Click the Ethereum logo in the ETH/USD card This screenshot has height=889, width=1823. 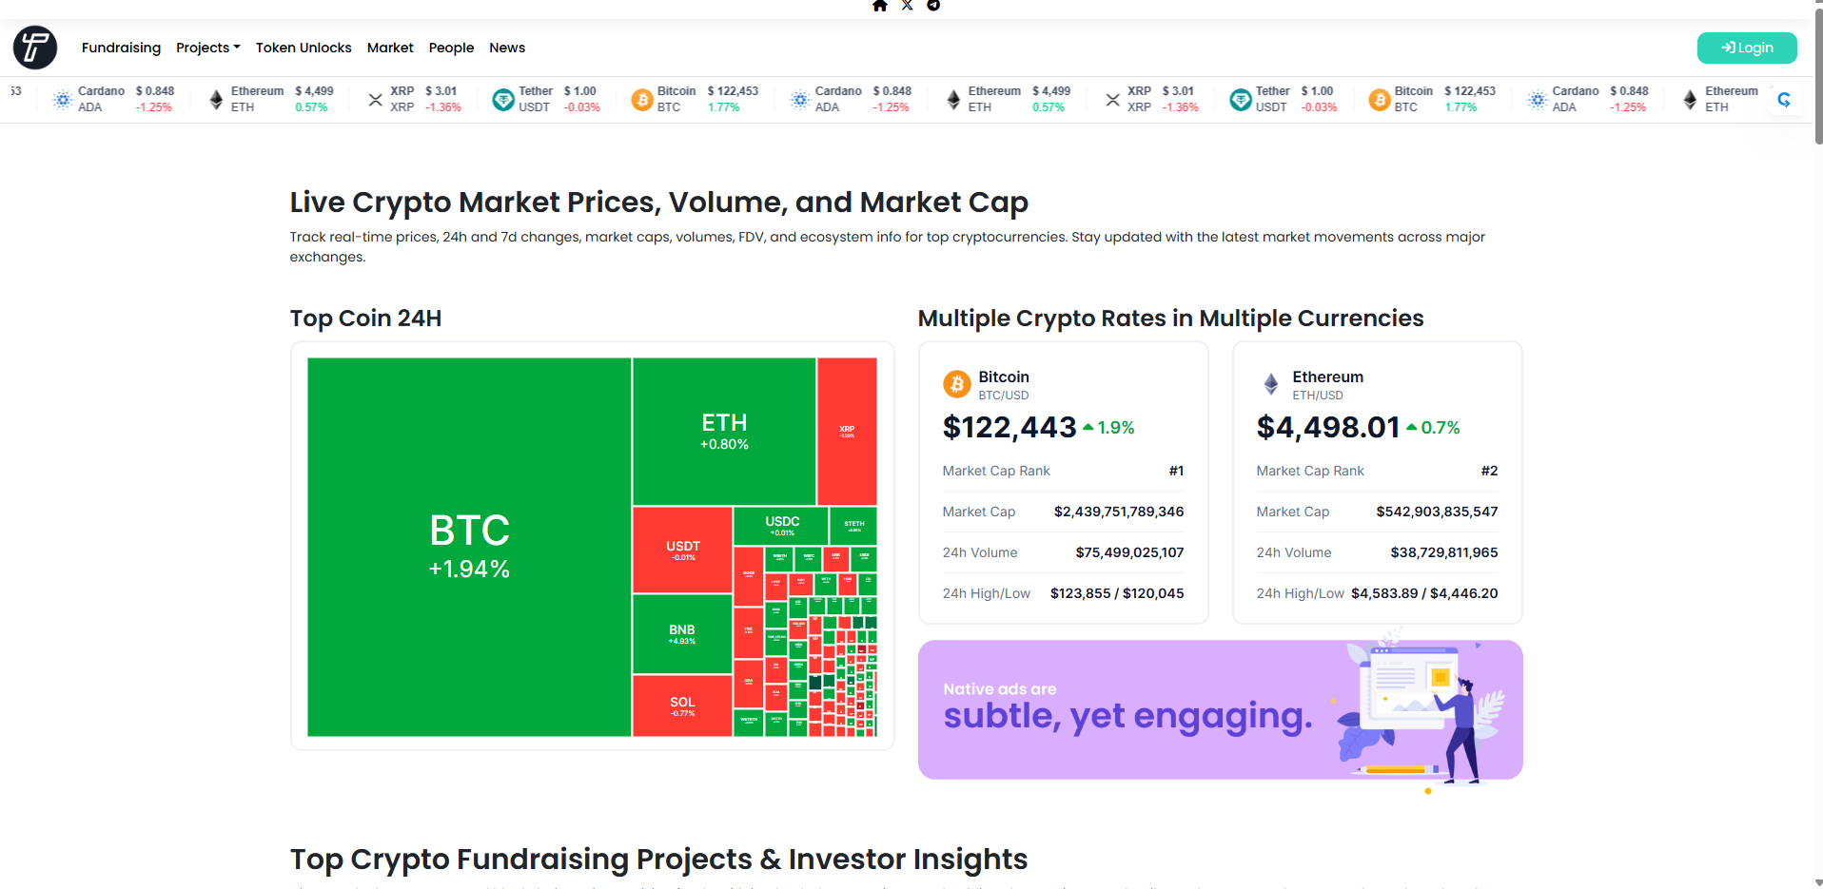coord(1270,384)
